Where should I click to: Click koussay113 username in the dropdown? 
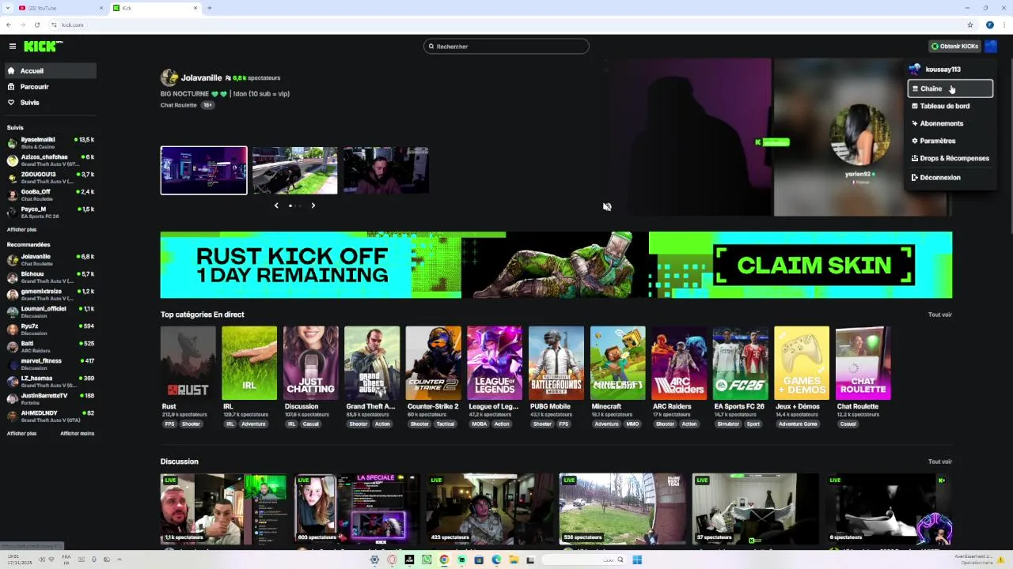pyautogui.click(x=943, y=70)
